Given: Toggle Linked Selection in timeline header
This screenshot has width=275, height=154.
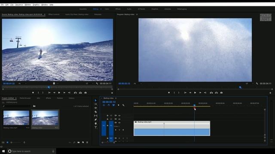Looking at the screenshot, I should (x=113, y=105).
